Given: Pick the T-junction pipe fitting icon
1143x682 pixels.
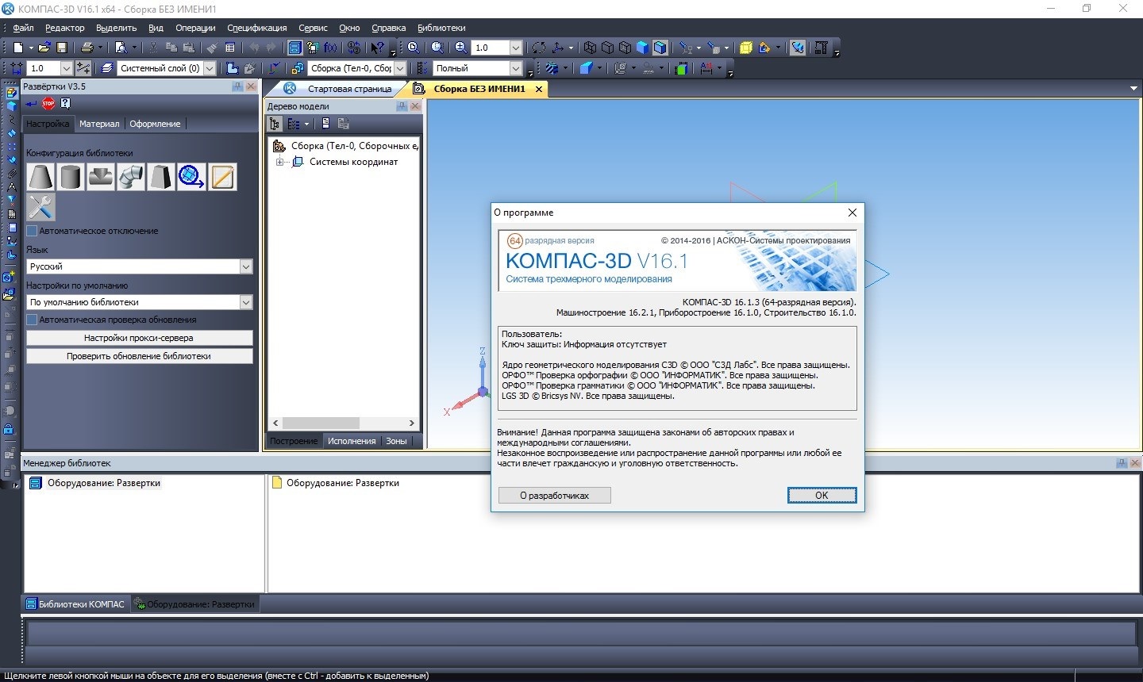Looking at the screenshot, I should [101, 177].
